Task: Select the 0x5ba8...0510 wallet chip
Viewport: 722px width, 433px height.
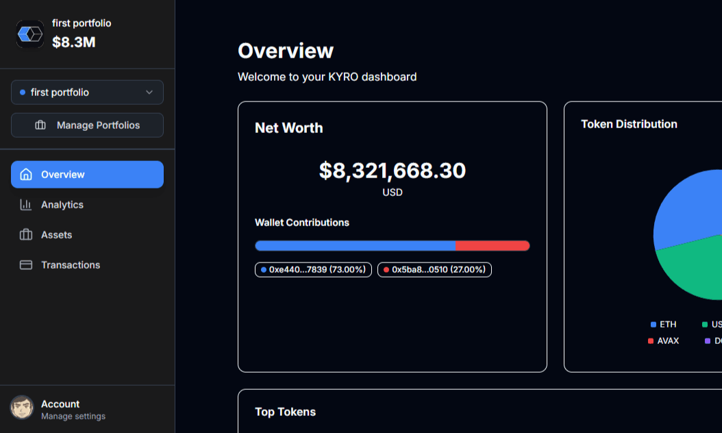Action: point(434,270)
